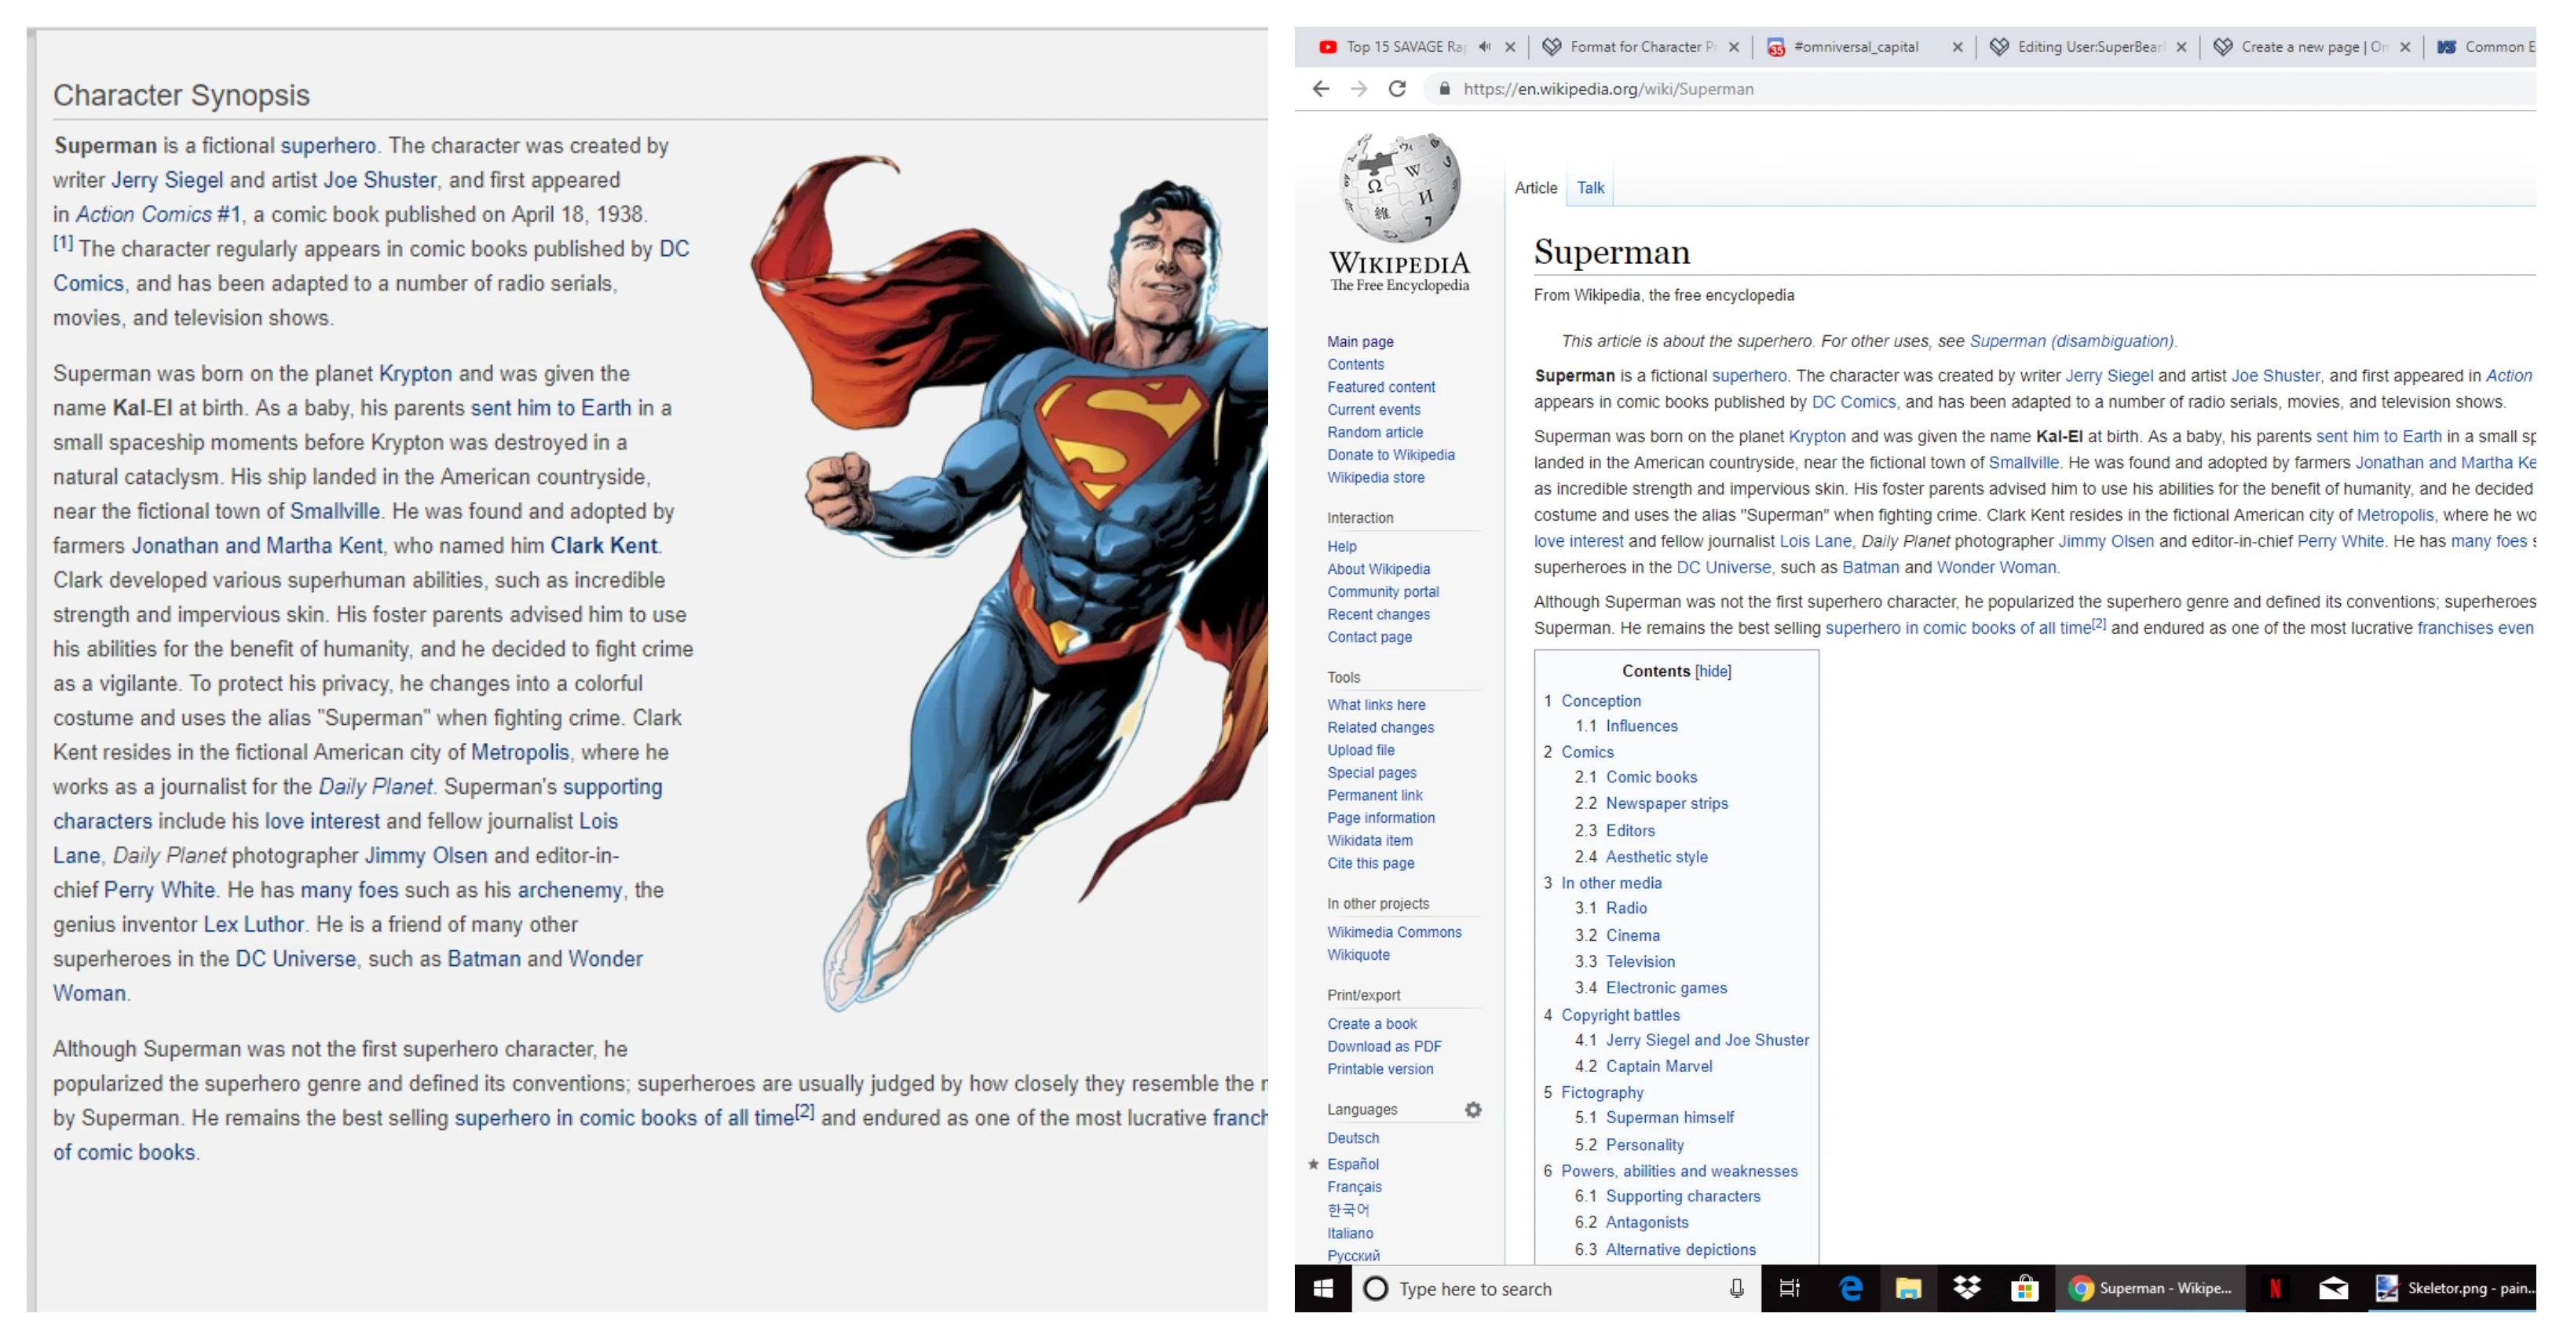Open Download as PDF link
The image size is (2563, 1339).
1383,1045
